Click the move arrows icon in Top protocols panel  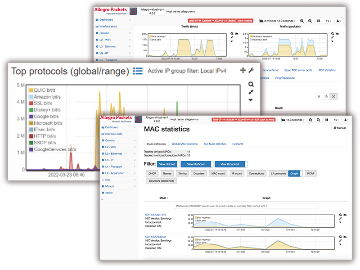(243, 70)
